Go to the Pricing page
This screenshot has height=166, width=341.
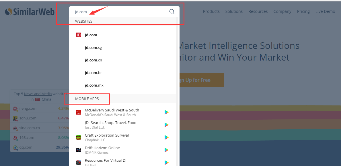click(x=303, y=11)
